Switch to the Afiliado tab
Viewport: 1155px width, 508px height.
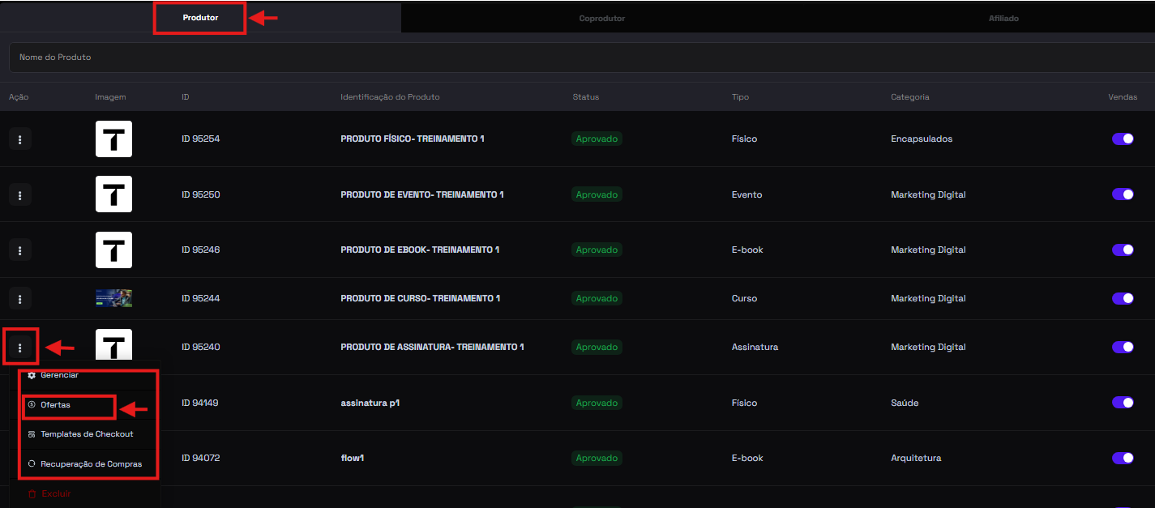(x=1003, y=18)
